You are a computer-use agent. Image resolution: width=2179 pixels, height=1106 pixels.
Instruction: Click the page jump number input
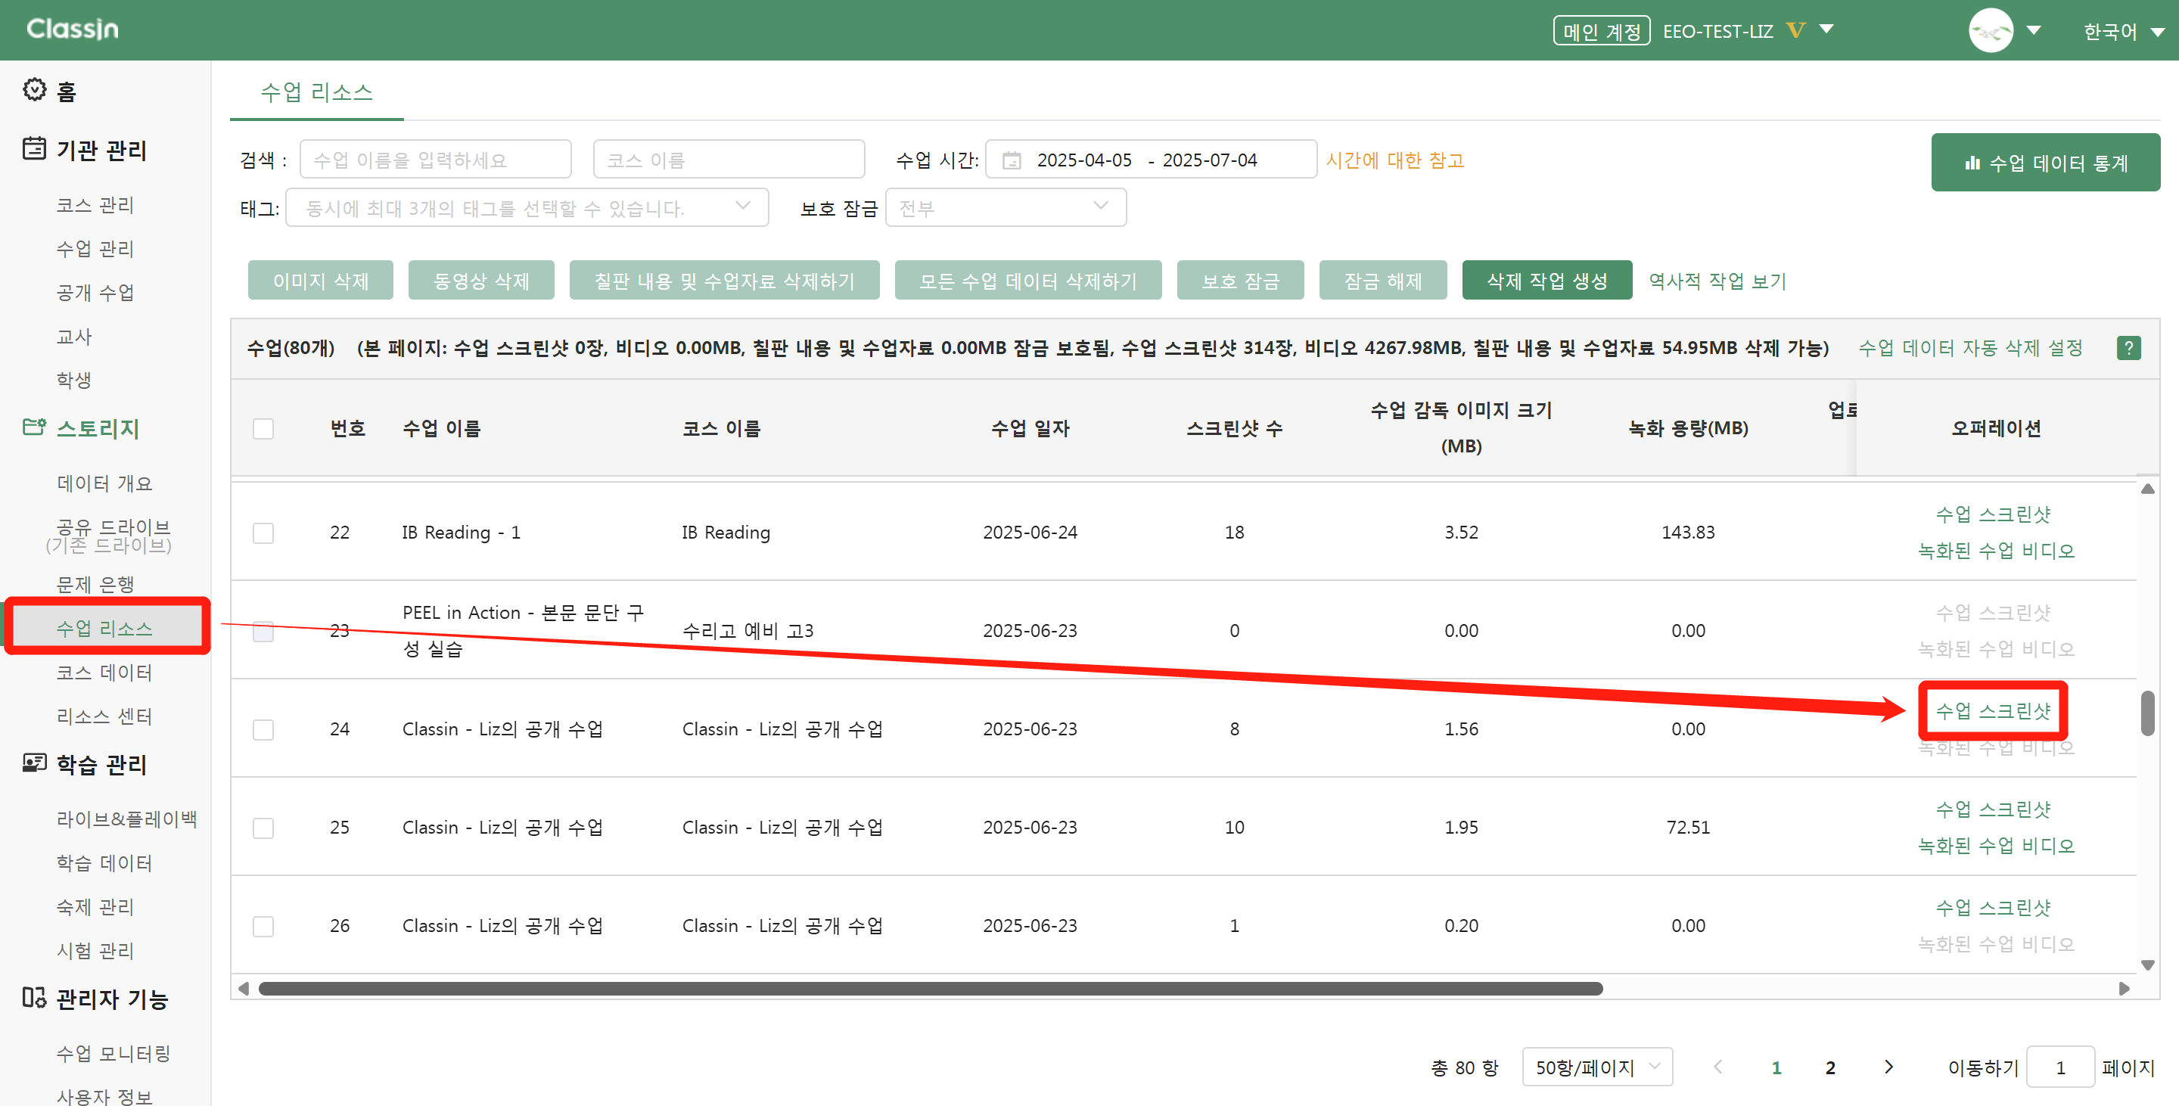tap(2060, 1067)
